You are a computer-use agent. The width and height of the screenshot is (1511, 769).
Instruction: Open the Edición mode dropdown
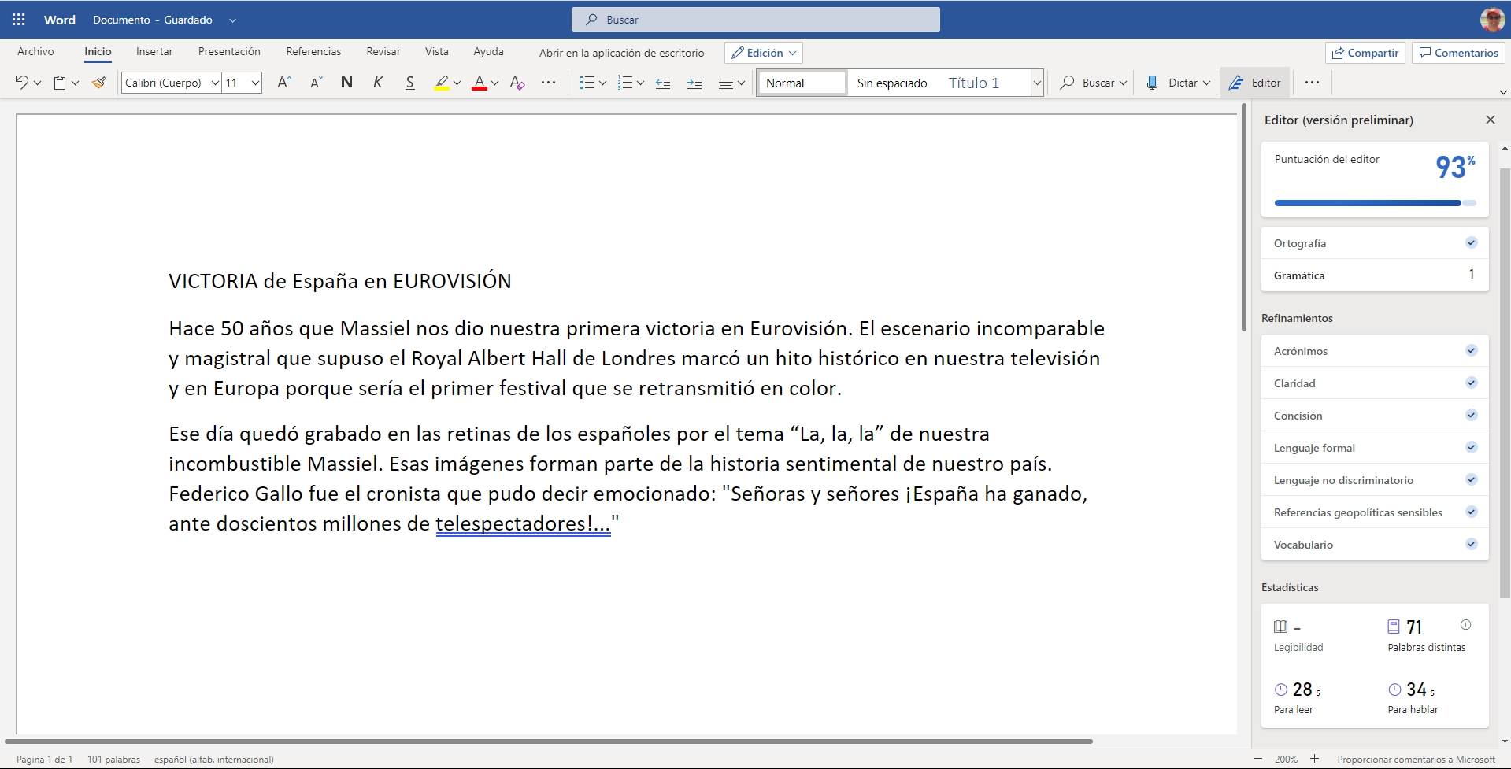click(x=763, y=53)
